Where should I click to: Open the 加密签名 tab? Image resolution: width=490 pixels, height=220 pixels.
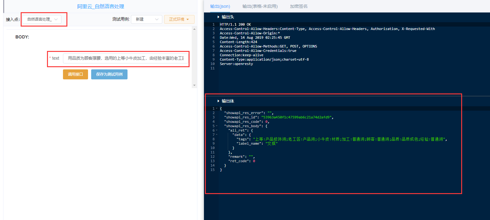tap(299, 6)
